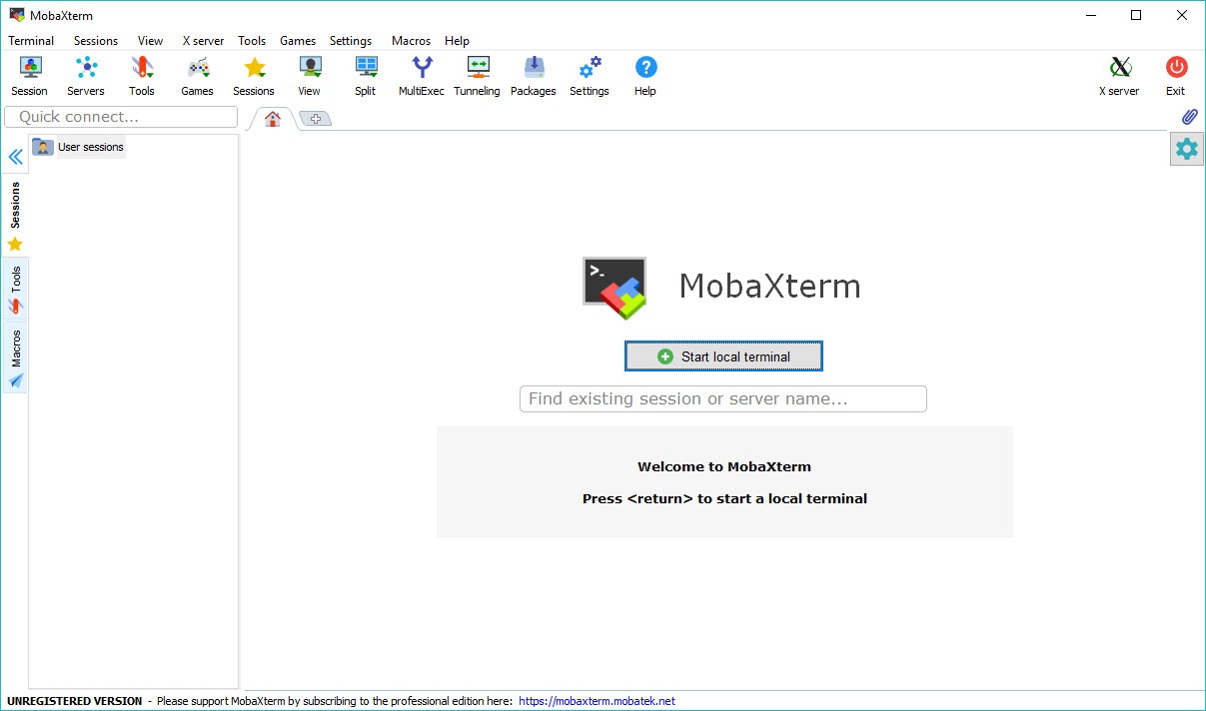Click the Session toolbar icon
This screenshot has width=1206, height=711.
pyautogui.click(x=30, y=76)
